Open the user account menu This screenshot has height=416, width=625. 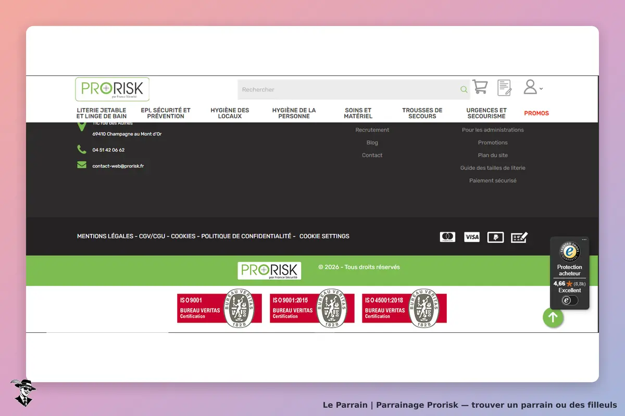click(533, 87)
